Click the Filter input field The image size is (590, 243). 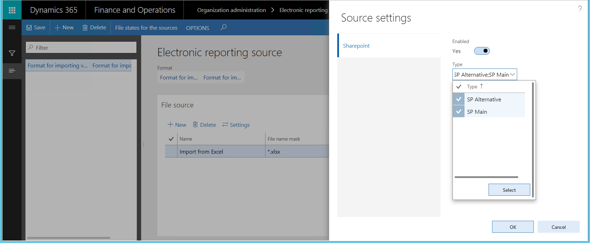click(81, 48)
